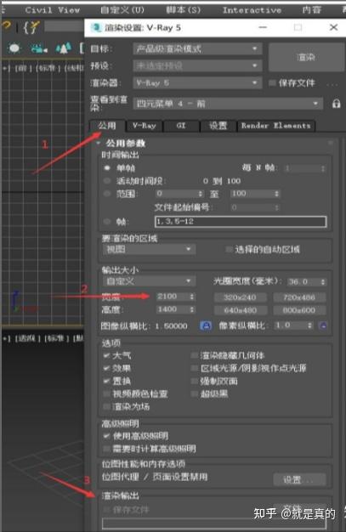This screenshot has height=532, width=346.
Task: Open the 要渲染的区域 视图 dropdown
Action: tap(149, 249)
